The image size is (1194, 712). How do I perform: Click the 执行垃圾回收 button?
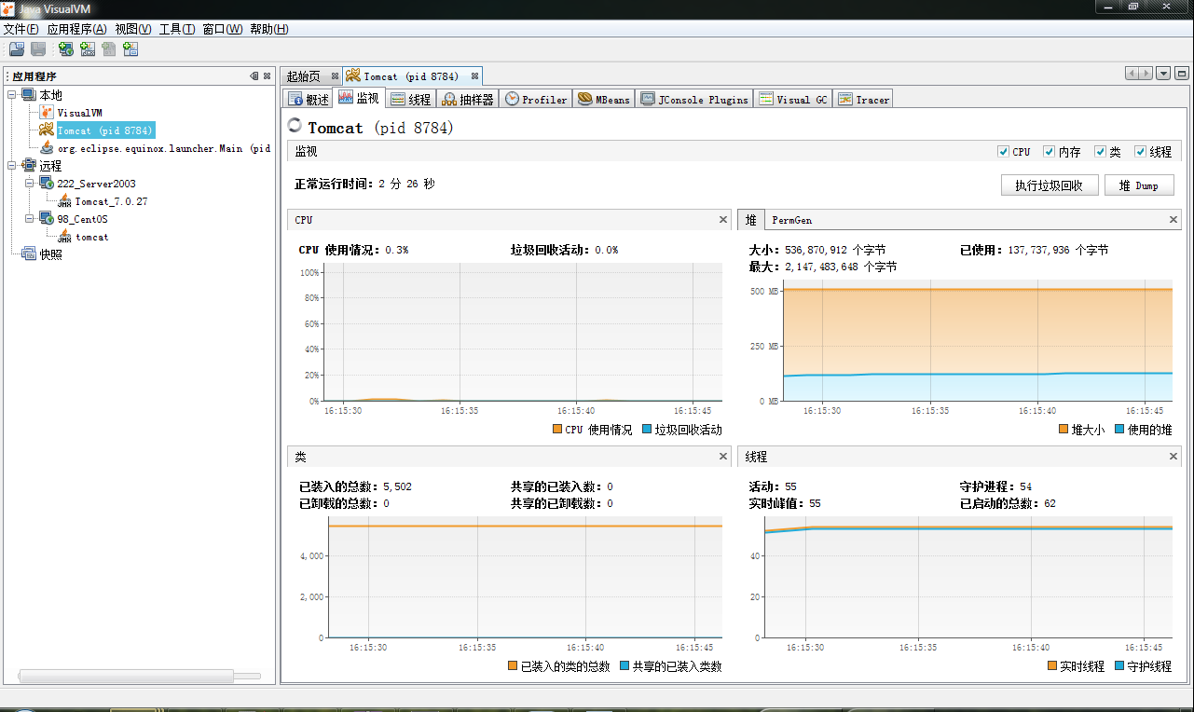point(1049,185)
